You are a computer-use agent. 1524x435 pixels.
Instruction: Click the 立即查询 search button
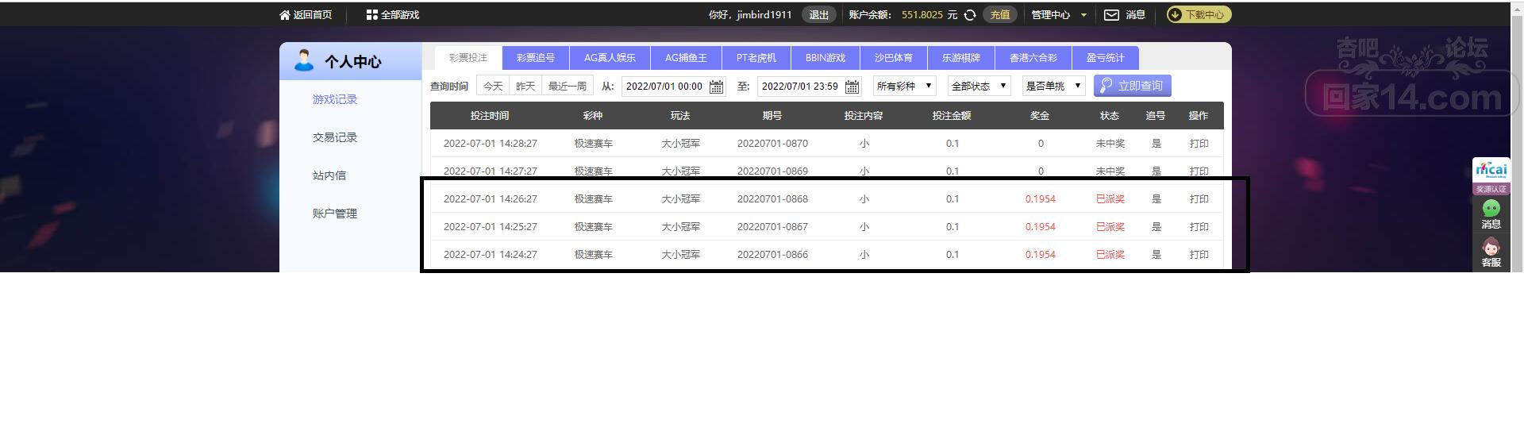pyautogui.click(x=1133, y=86)
